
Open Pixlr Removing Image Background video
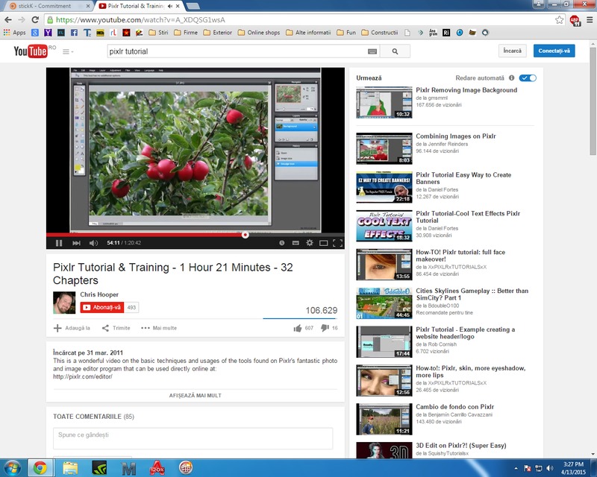click(466, 90)
